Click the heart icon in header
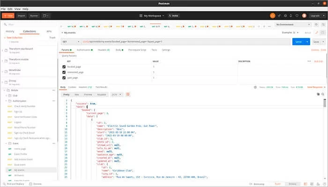The image size is (328, 187). (297, 15)
